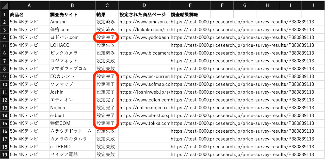Select row 1 header
325x159 pixels.
pos(5,14)
